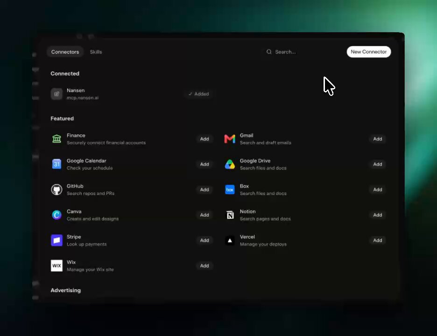
Task: Click the Stripe logo icon
Action: pos(56,240)
